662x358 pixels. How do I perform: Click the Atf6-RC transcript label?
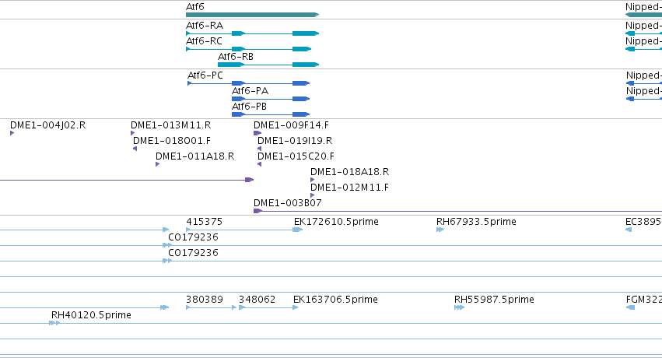[205, 41]
